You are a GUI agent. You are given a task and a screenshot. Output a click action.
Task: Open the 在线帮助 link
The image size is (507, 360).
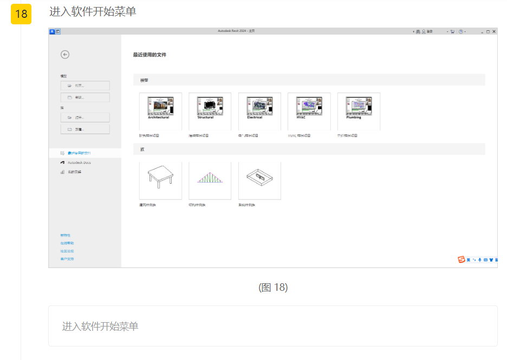[x=67, y=243]
